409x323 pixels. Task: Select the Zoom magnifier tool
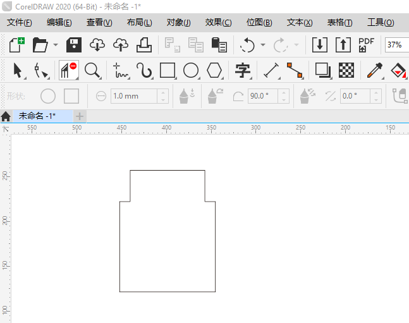[92, 70]
